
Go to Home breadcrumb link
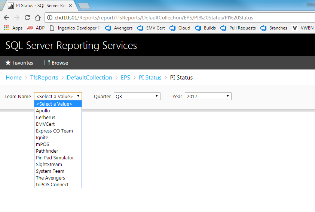[x=14, y=78]
